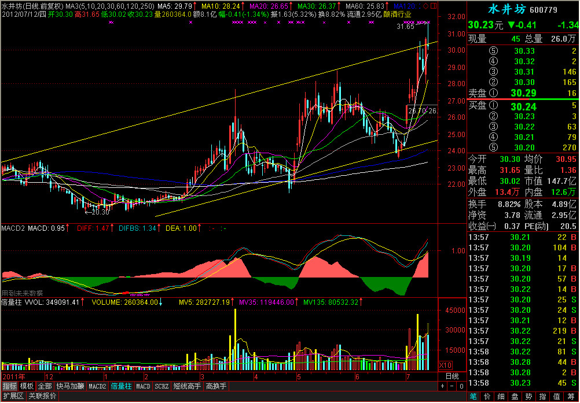
Task: Click the MV135: 80532.32 label
Action: (x=331, y=302)
